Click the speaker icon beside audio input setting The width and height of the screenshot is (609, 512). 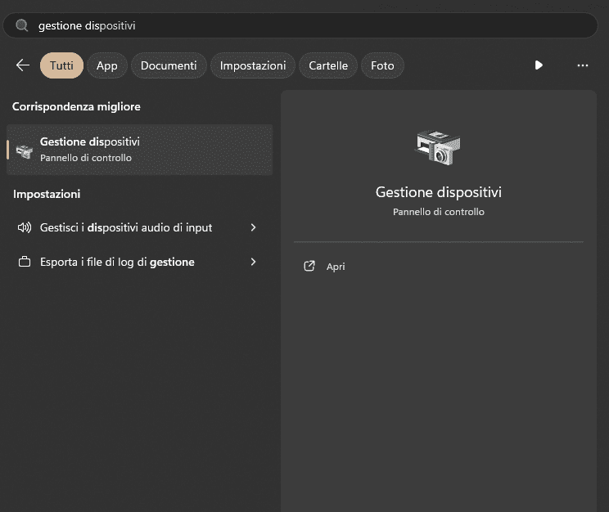25,227
